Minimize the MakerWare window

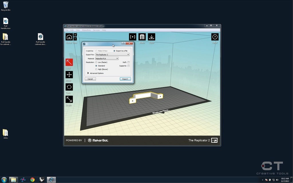tap(207, 25)
